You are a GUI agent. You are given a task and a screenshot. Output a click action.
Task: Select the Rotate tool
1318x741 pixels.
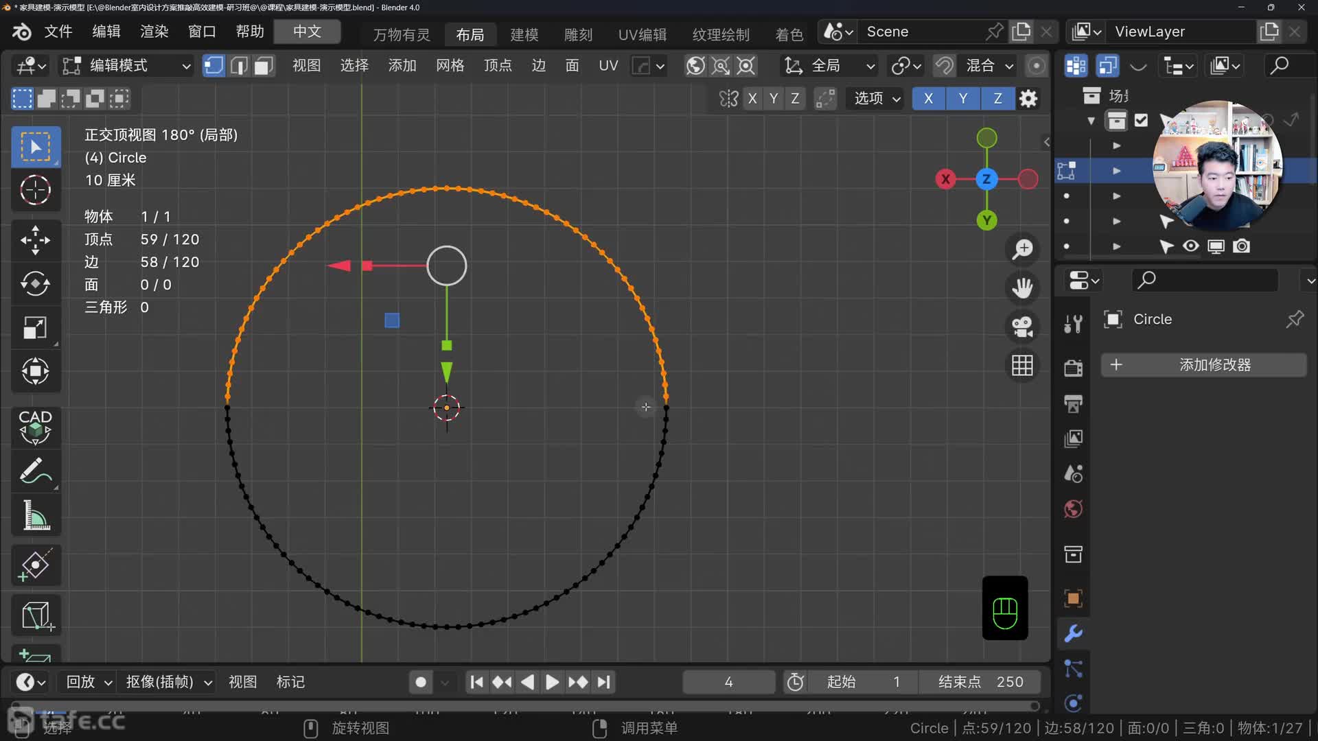pyautogui.click(x=35, y=284)
